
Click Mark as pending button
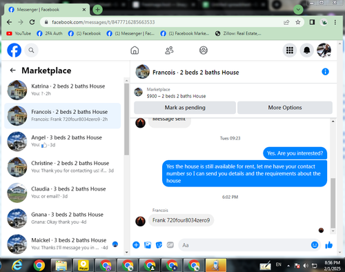pos(185,108)
